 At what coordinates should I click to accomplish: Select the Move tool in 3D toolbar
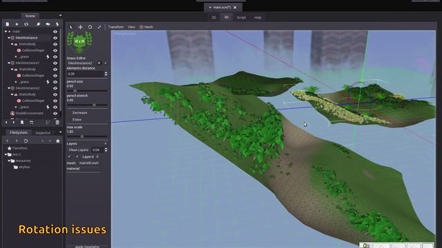(80, 27)
